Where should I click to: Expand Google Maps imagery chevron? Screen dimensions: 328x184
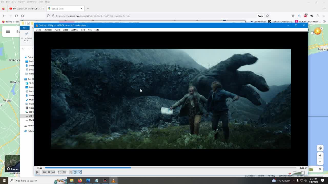[x=320, y=169]
